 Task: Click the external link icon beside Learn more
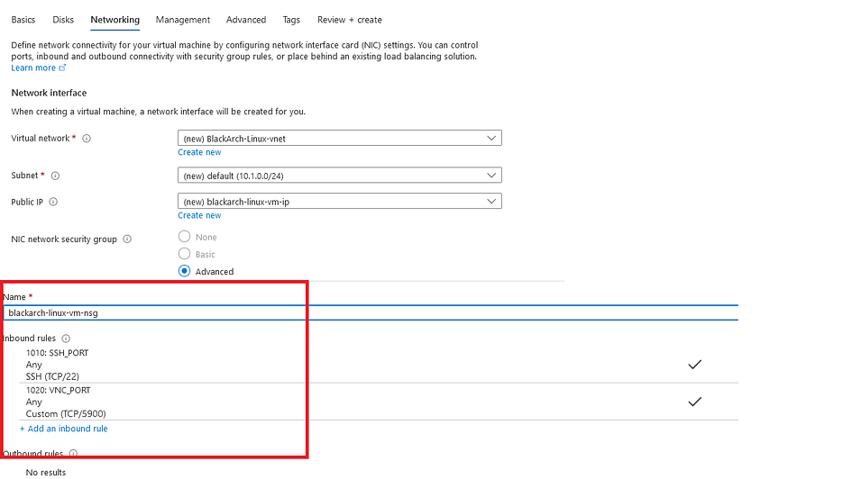62,68
